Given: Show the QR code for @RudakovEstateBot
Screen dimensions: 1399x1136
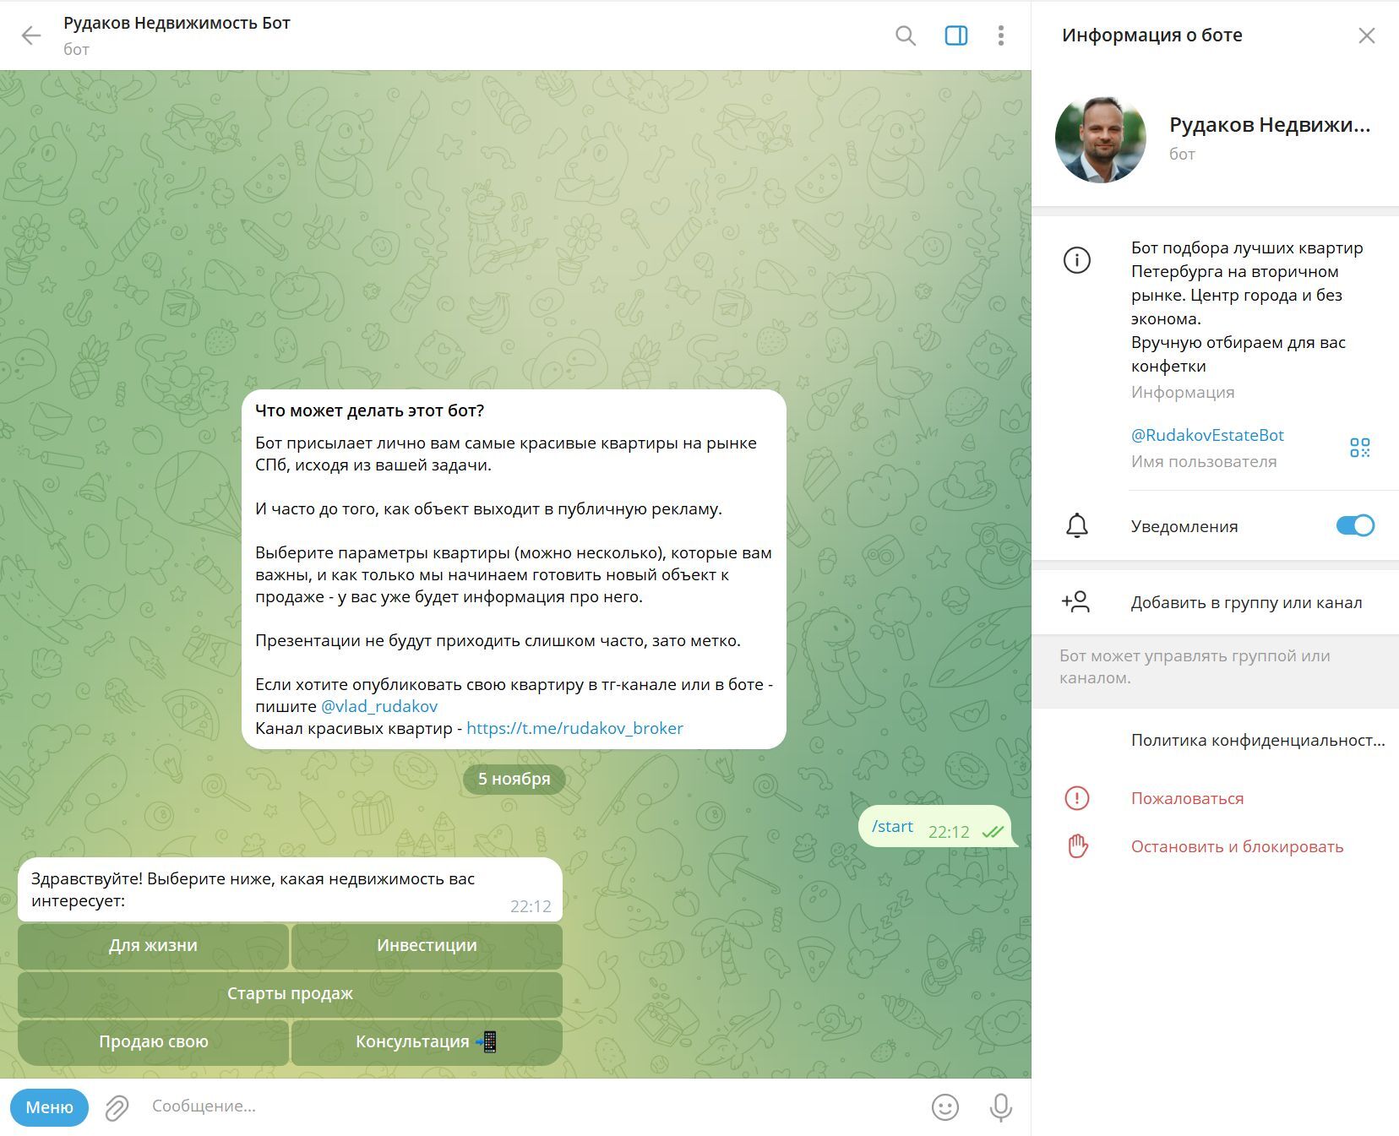Looking at the screenshot, I should coord(1359,448).
